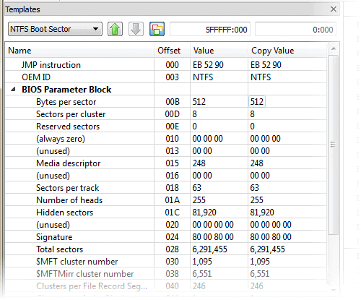
Task: Click the vertical scrollbar thumb
Action: tap(334, 145)
